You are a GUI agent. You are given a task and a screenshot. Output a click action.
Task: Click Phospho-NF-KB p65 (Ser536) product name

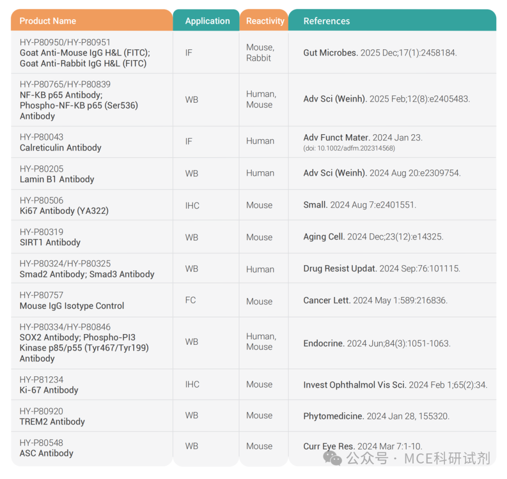pos(79,111)
